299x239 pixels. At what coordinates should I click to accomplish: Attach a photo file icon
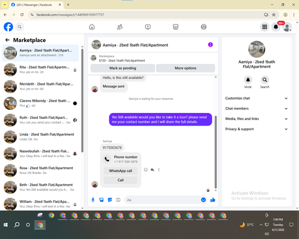coord(102,200)
